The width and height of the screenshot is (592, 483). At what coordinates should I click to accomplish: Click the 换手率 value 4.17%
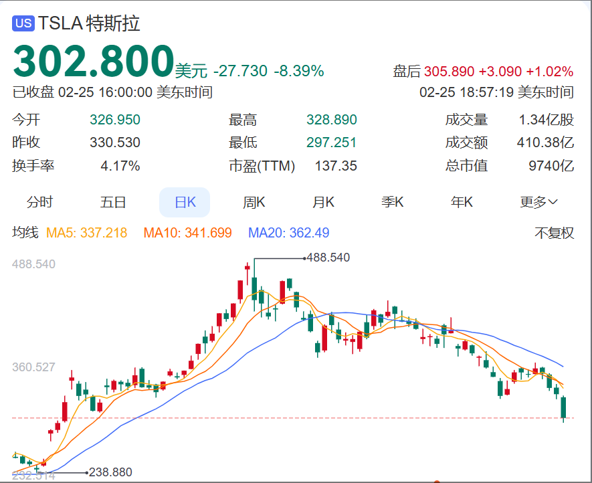tap(120, 166)
